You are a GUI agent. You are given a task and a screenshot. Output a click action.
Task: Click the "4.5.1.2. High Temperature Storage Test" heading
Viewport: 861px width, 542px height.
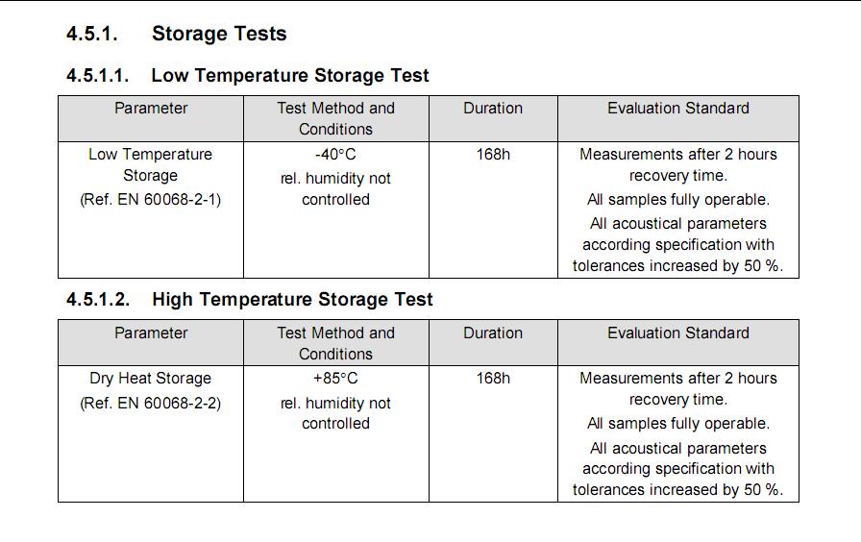tap(249, 299)
